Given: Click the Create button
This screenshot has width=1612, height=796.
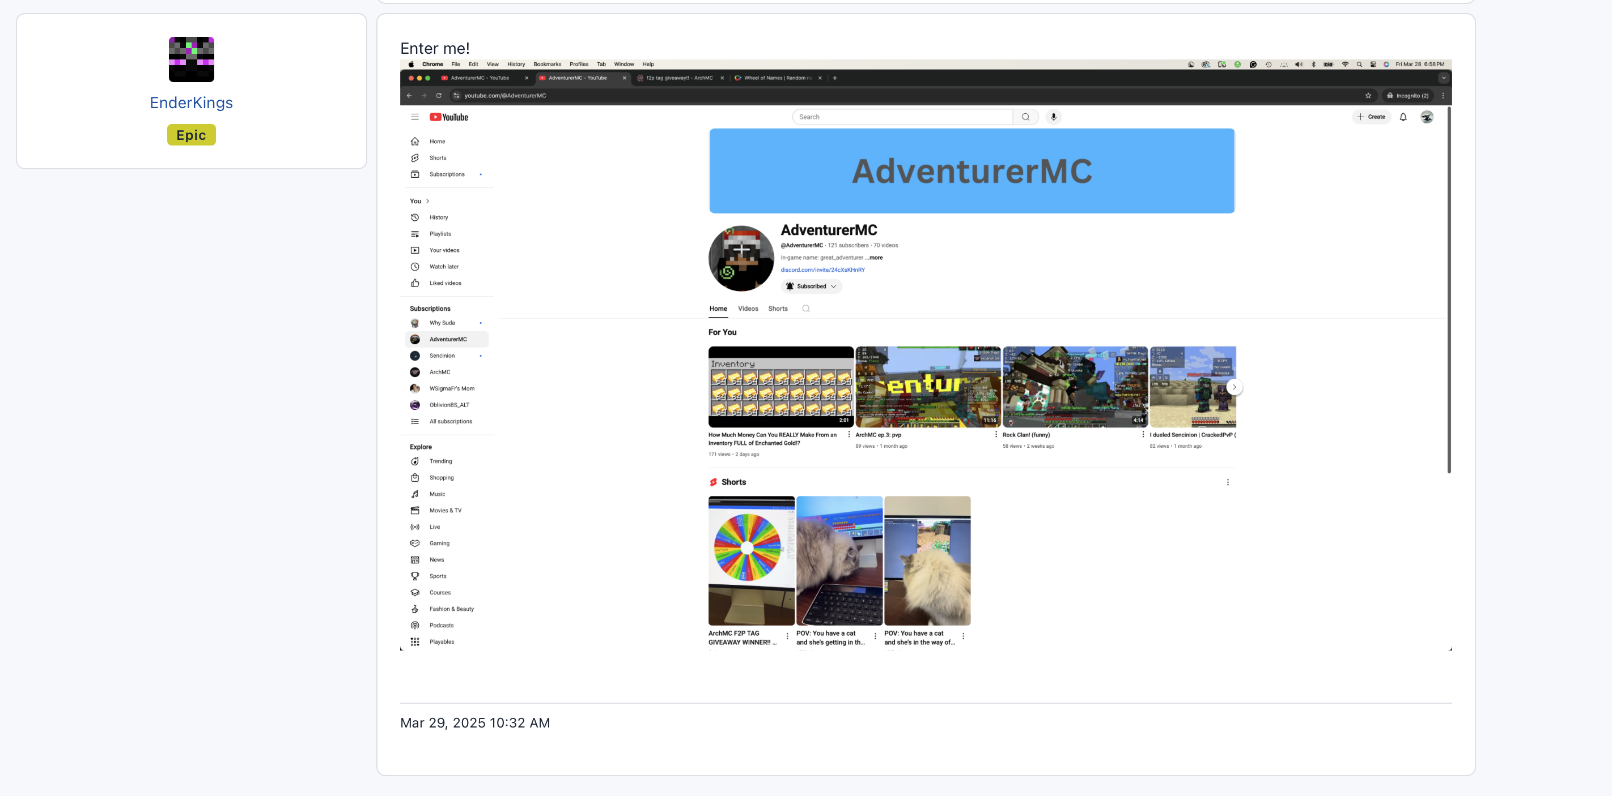Looking at the screenshot, I should click(1371, 117).
